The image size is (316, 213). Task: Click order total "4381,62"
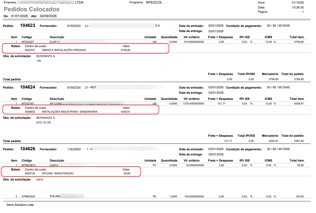pyautogui.click(x=299, y=141)
